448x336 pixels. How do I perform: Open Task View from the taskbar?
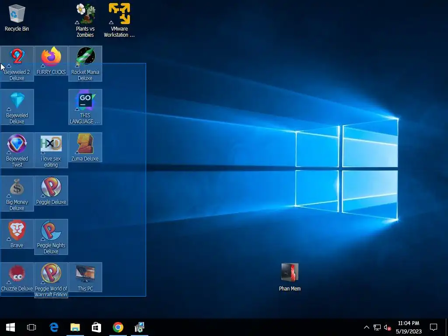[x=31, y=327]
